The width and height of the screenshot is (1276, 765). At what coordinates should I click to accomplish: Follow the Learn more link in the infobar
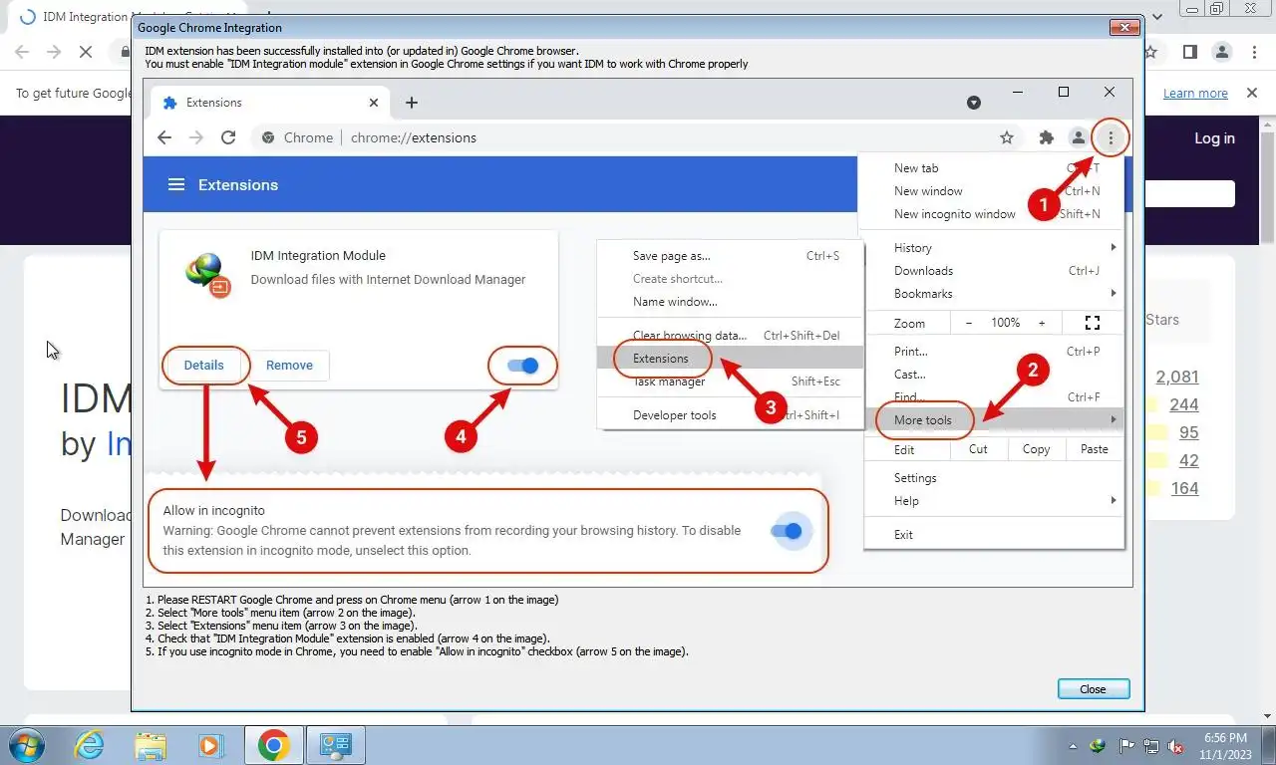(x=1195, y=93)
